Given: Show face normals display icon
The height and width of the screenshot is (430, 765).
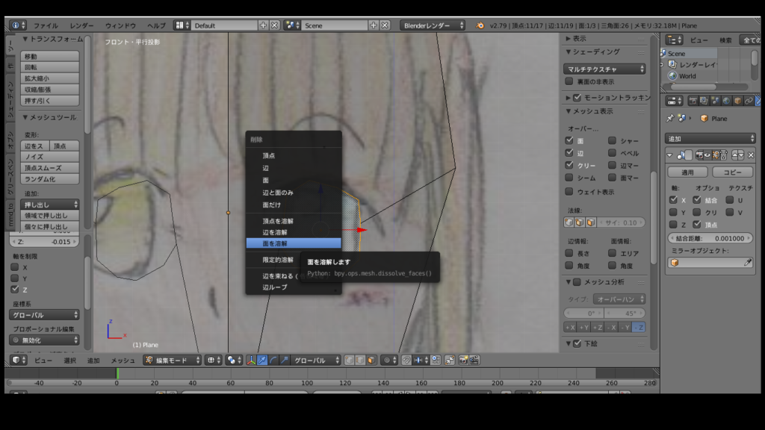Looking at the screenshot, I should (x=592, y=222).
